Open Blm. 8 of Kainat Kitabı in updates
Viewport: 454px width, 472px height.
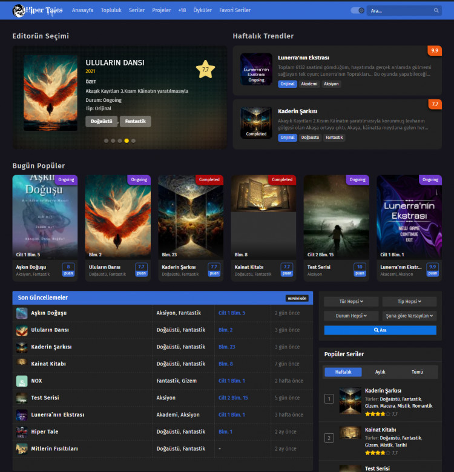point(226,364)
